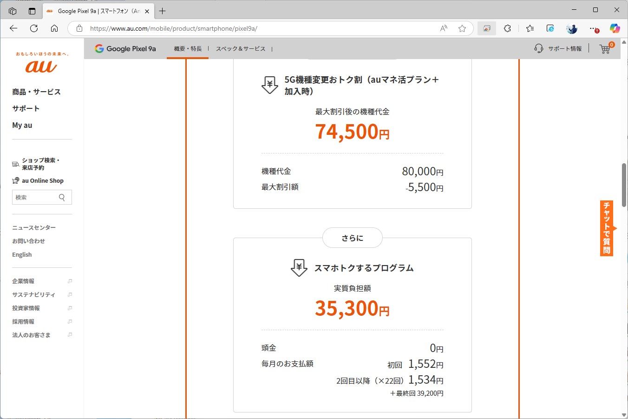628x419 pixels.
Task: Click the shop search store icon
Action: (16, 164)
